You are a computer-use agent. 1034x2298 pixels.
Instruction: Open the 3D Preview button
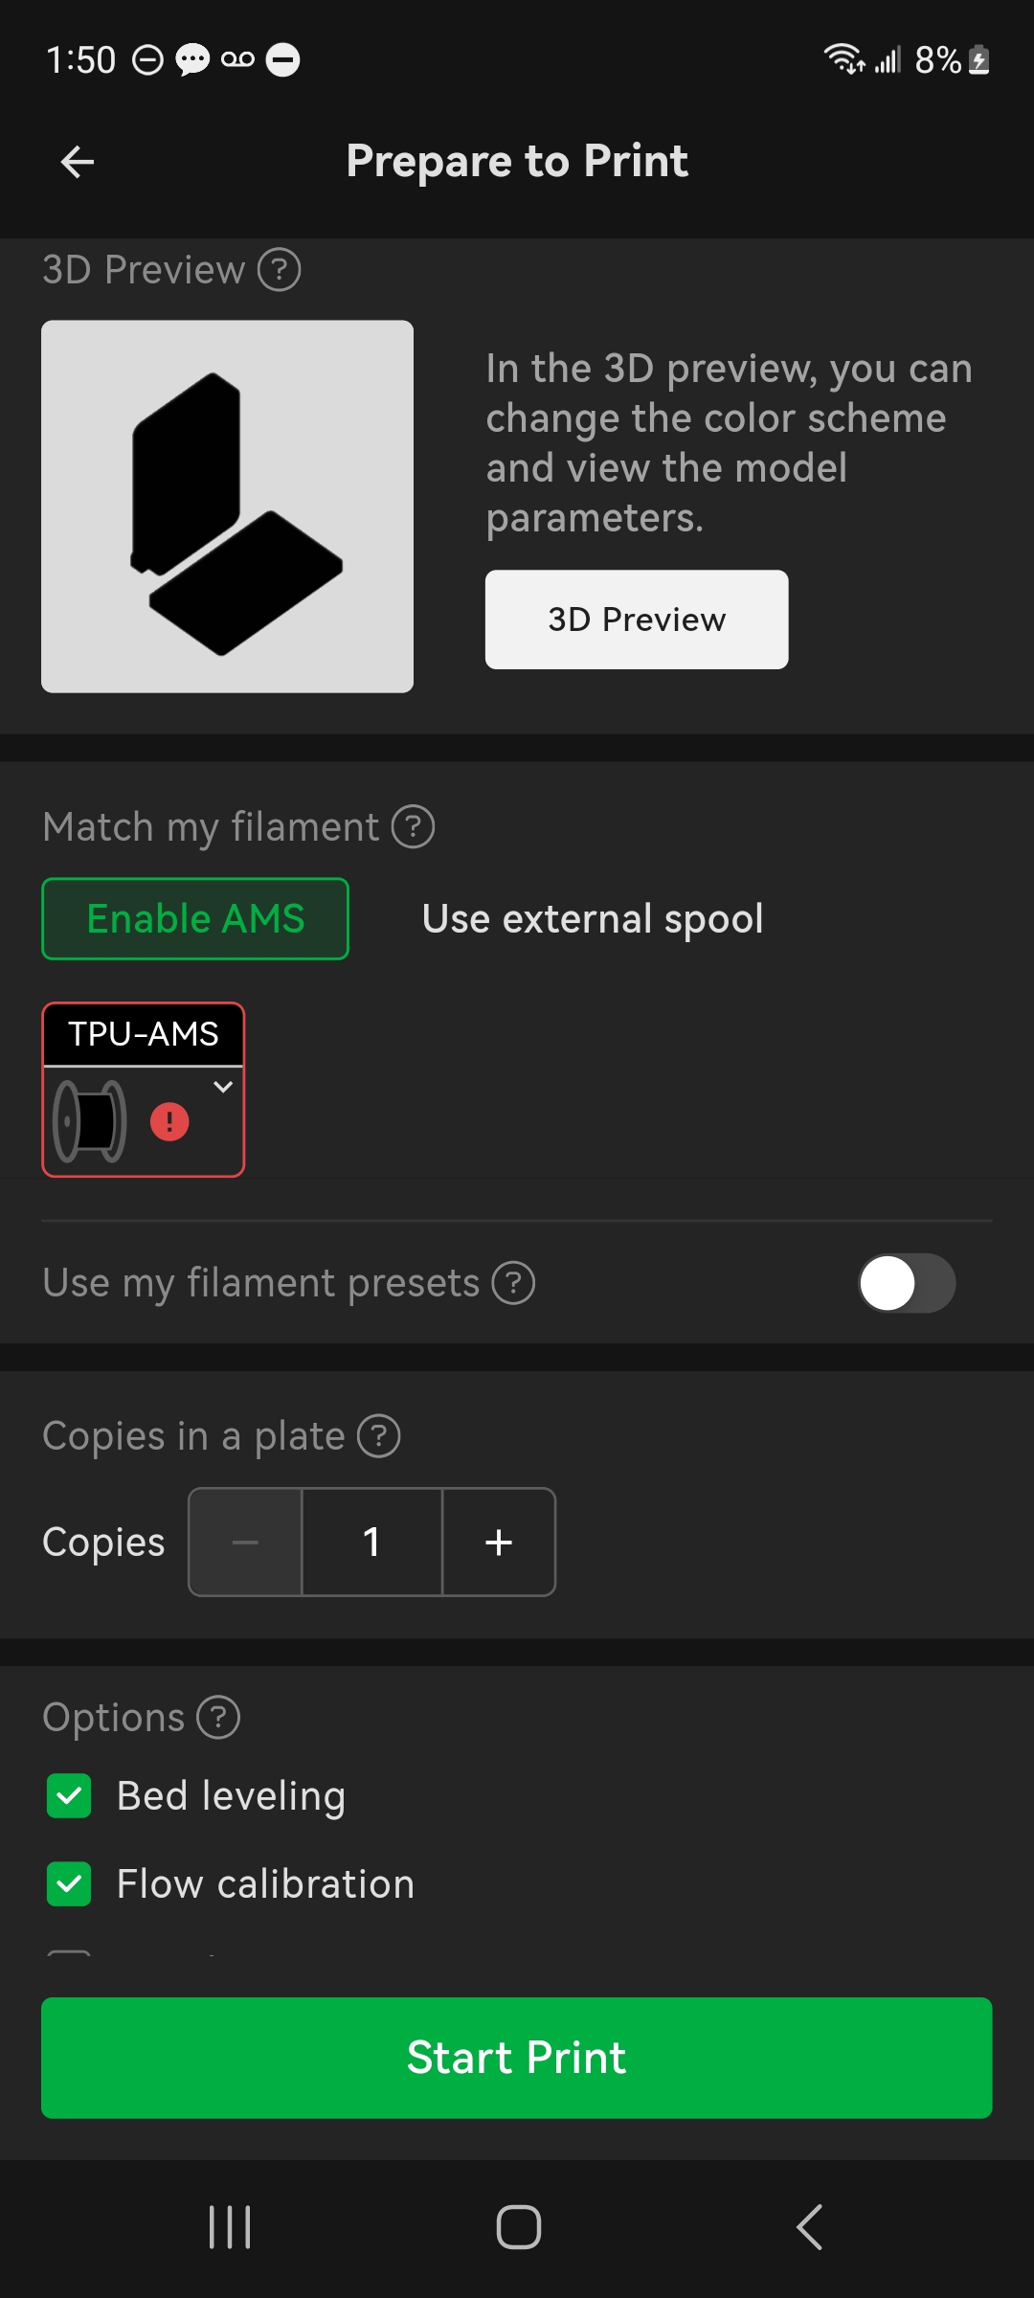click(x=637, y=620)
